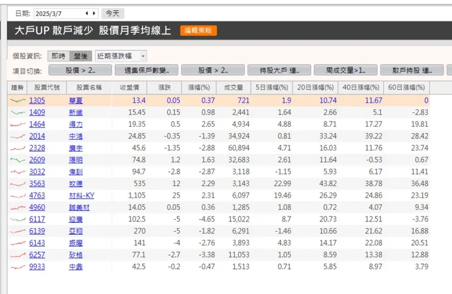Open stock code link 3563
Image resolution: width=452 pixels, height=294 pixels.
[37, 184]
